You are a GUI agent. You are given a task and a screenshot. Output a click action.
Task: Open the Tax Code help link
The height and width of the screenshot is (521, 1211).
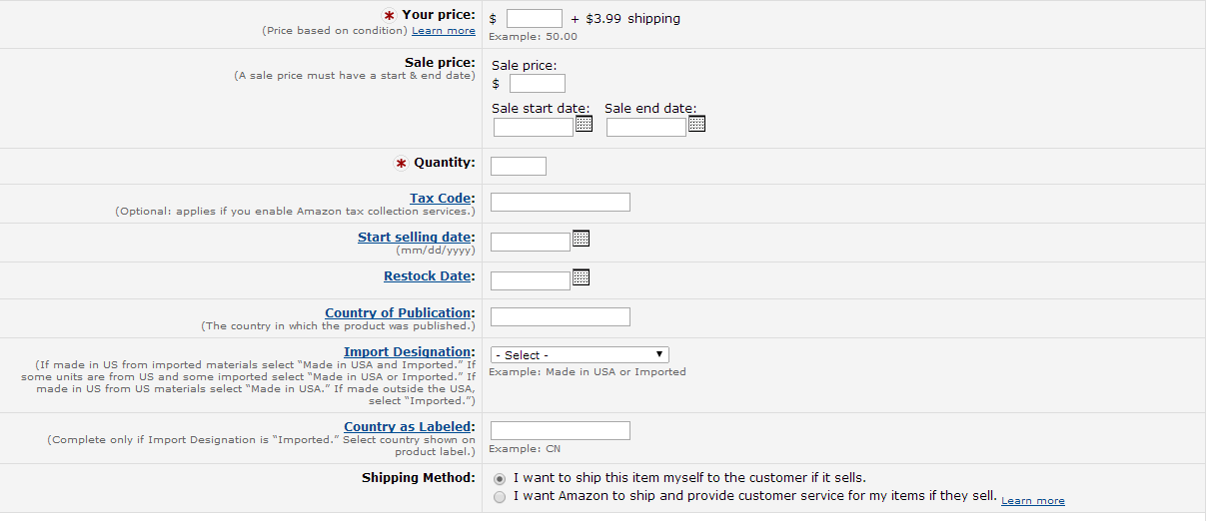pyautogui.click(x=440, y=199)
